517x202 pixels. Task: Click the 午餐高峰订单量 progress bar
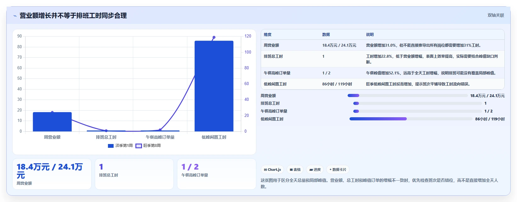(418, 111)
